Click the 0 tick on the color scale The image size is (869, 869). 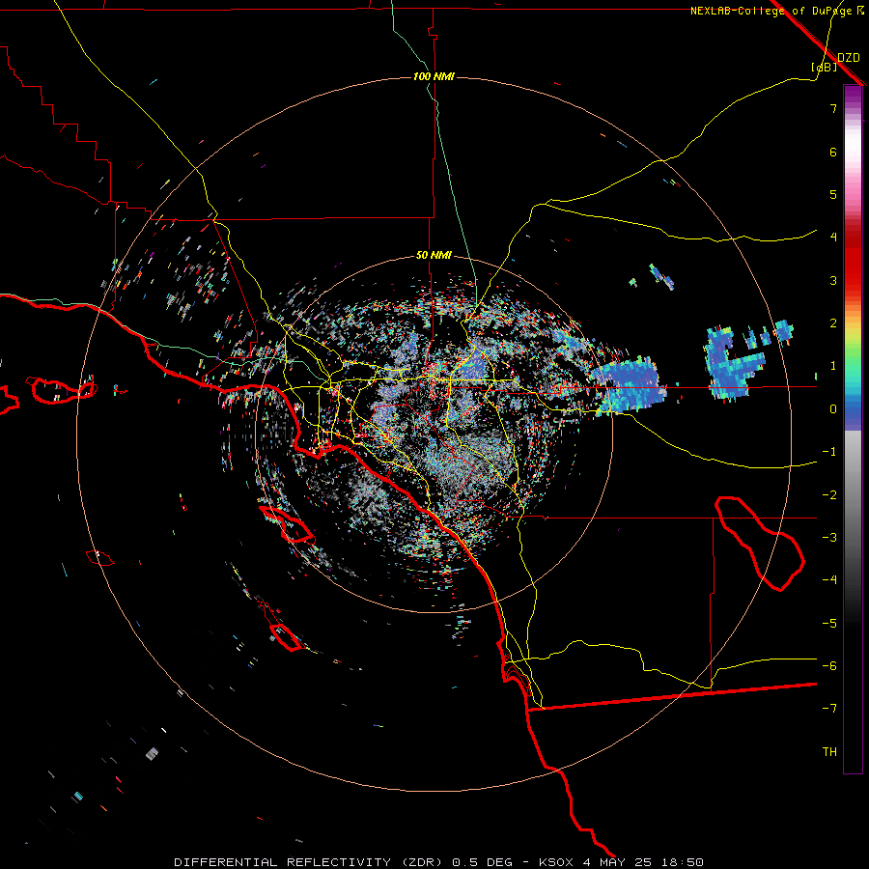click(x=833, y=409)
